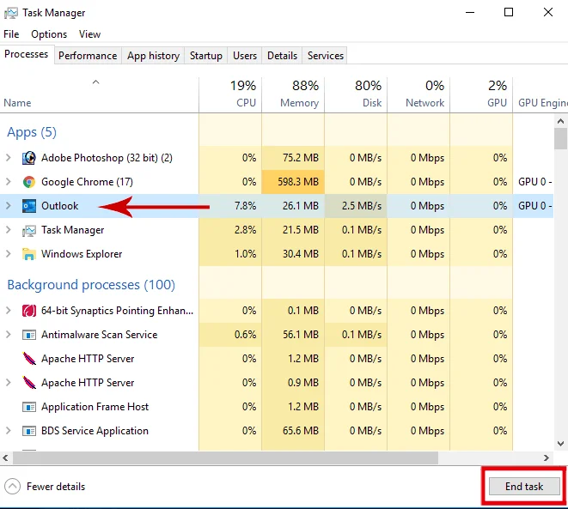Select the Apps (5) group heading
The image size is (568, 509).
pyautogui.click(x=32, y=132)
